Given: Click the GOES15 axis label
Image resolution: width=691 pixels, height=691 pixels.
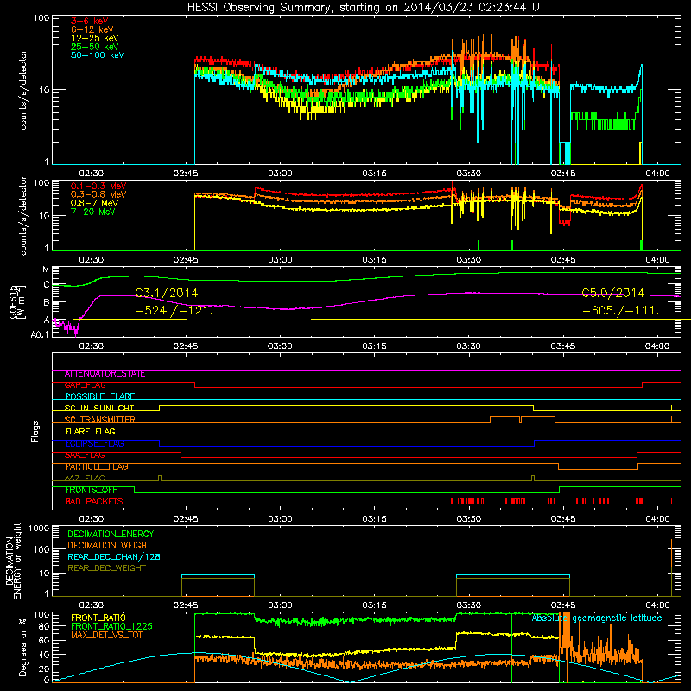Looking at the screenshot, I should coord(13,301).
